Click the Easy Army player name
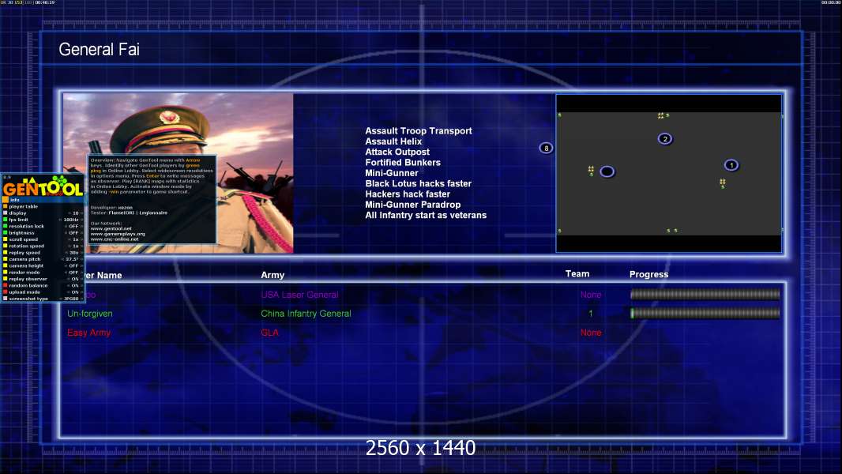Screen dimensions: 842x474 (x=88, y=333)
